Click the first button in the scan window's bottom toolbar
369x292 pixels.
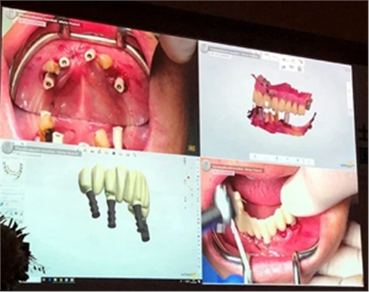pyautogui.click(x=255, y=157)
